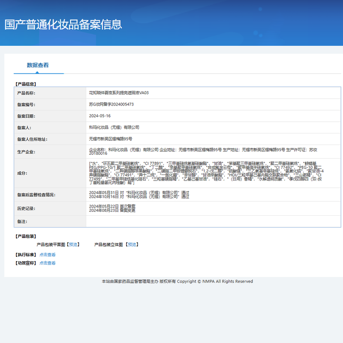Screen dimensions: 343x343
Task: Select the filing number 苏G妆网备字2024005473
Action: [x=111, y=104]
